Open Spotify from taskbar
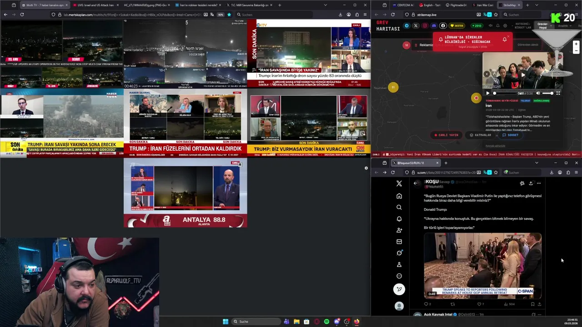Image resolution: width=582 pixels, height=327 pixels. tap(326, 322)
